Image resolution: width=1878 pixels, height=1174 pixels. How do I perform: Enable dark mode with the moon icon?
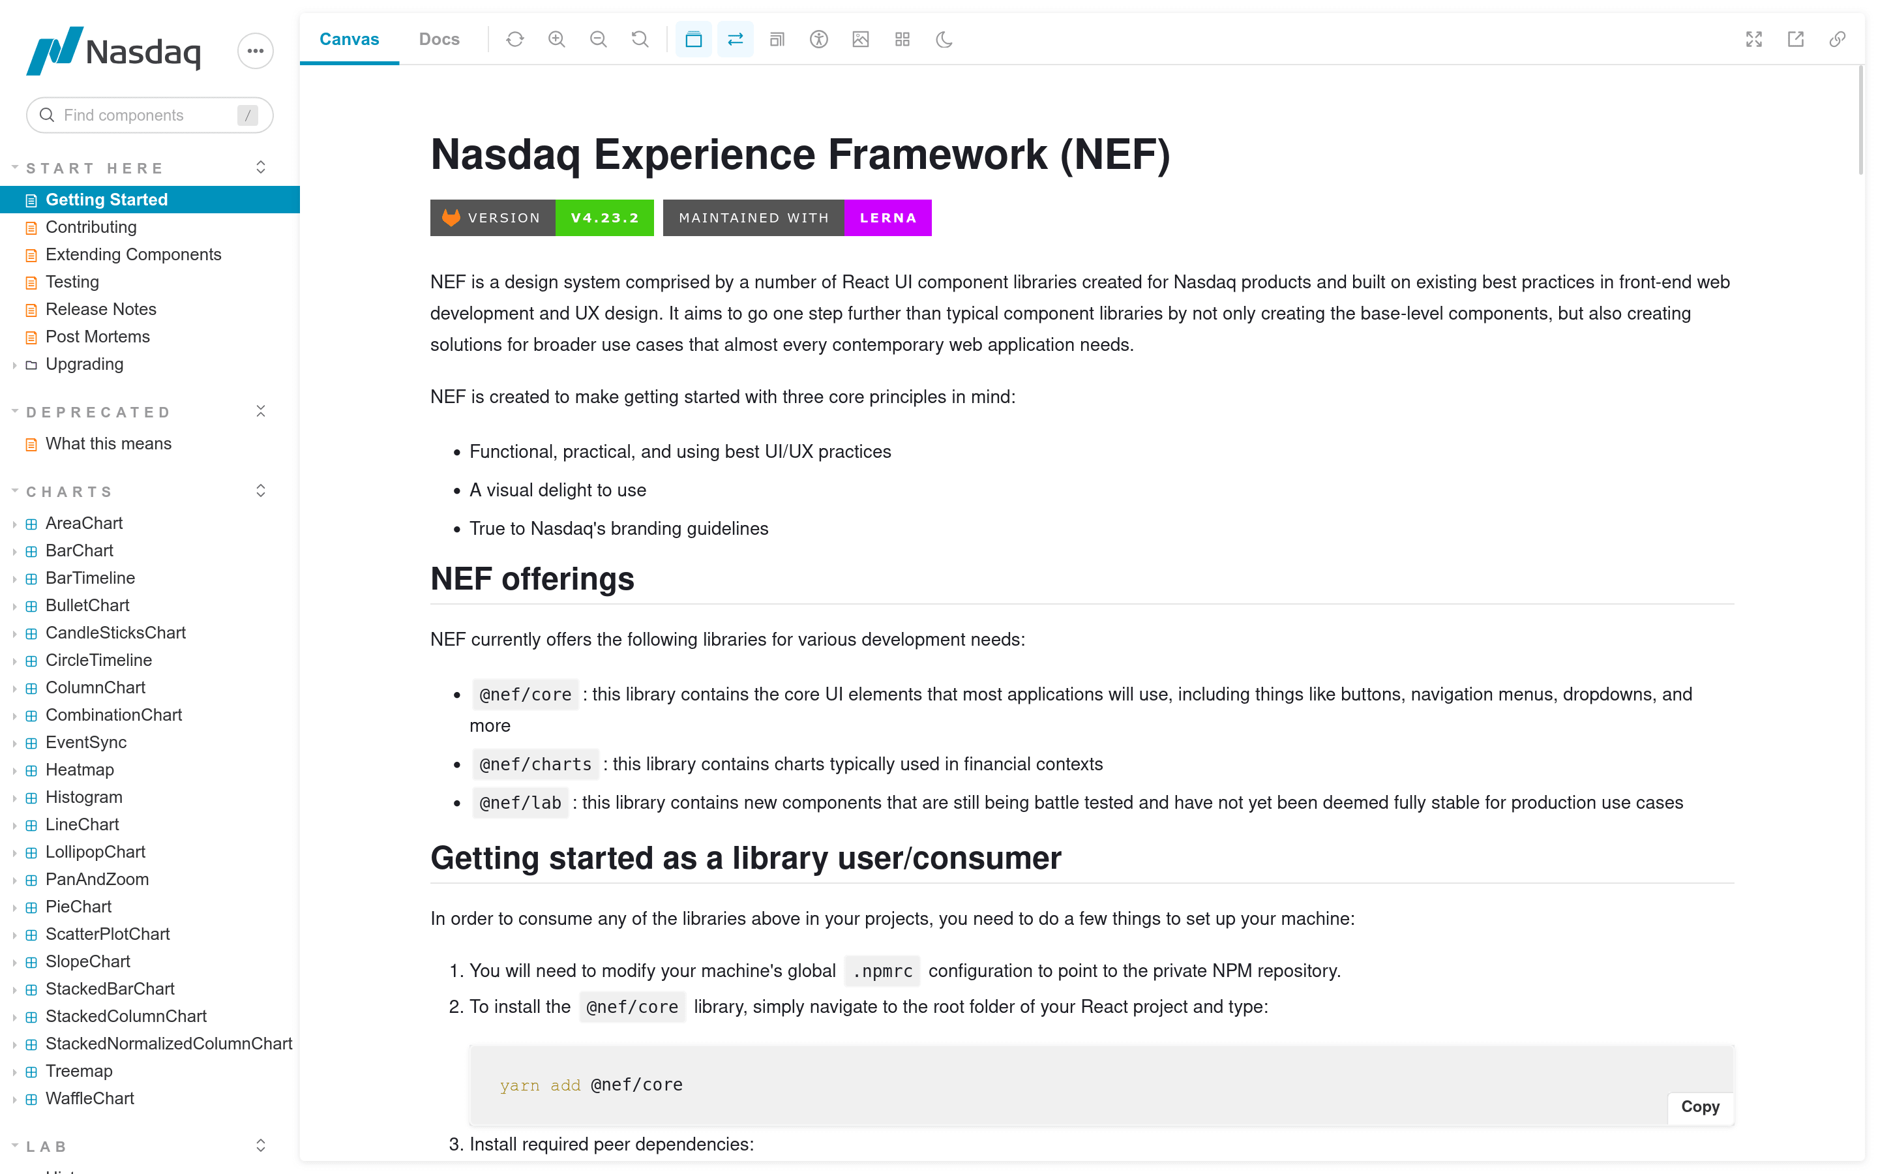point(944,39)
